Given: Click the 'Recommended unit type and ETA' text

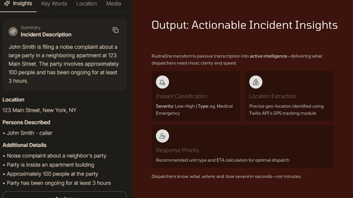Looking at the screenshot, I should 222,160.
